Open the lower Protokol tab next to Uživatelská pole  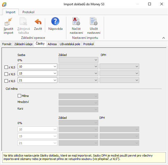tap(88, 44)
